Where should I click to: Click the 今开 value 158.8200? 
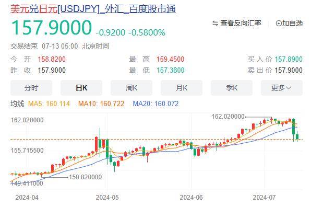pos(52,59)
